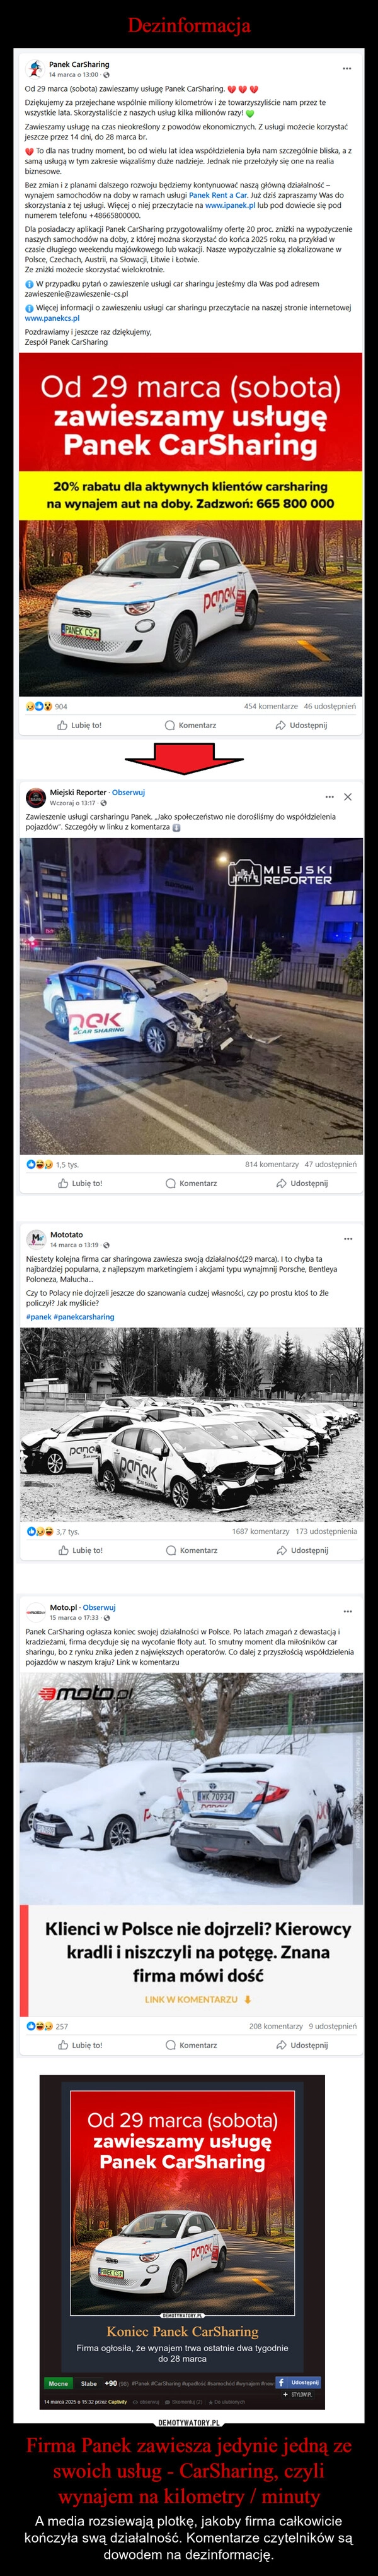Follow Moto.pl using the Obserwuj link

point(99,1607)
